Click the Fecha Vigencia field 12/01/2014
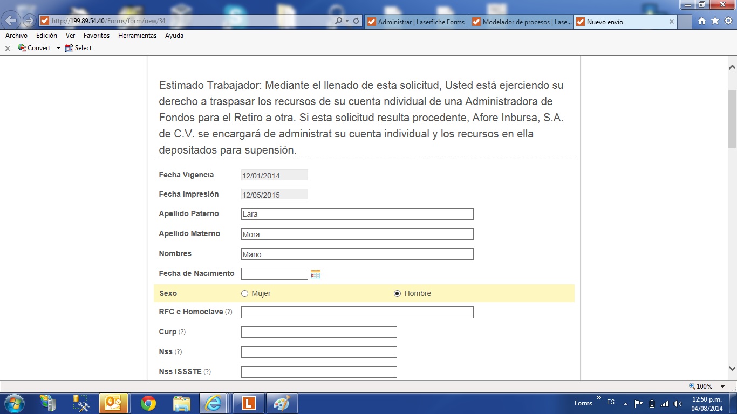Screen dimensions: 737x414 pos(275,175)
